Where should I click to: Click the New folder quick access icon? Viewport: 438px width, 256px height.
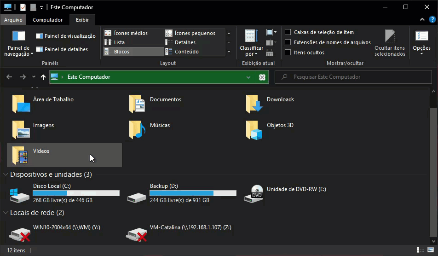[33, 7]
